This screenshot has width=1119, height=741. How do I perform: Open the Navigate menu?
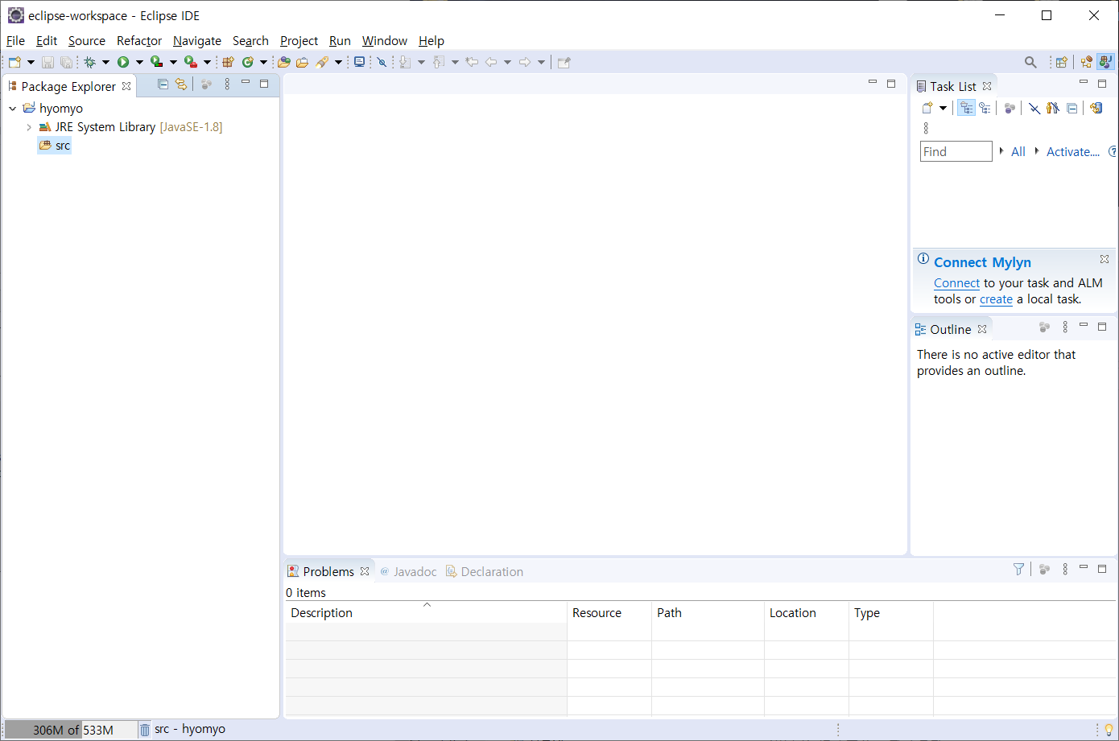tap(197, 40)
